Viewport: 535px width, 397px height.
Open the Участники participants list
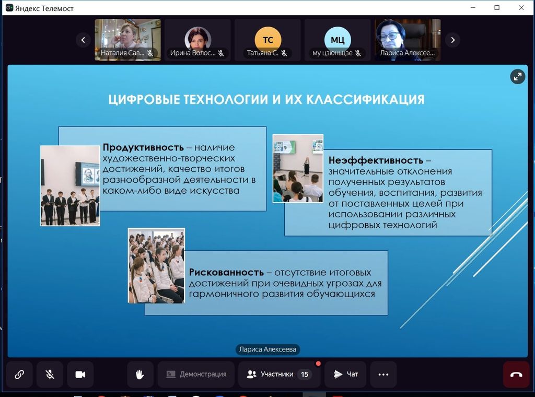(x=277, y=374)
